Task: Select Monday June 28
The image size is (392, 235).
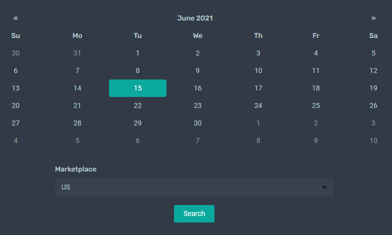Action: pyautogui.click(x=77, y=123)
